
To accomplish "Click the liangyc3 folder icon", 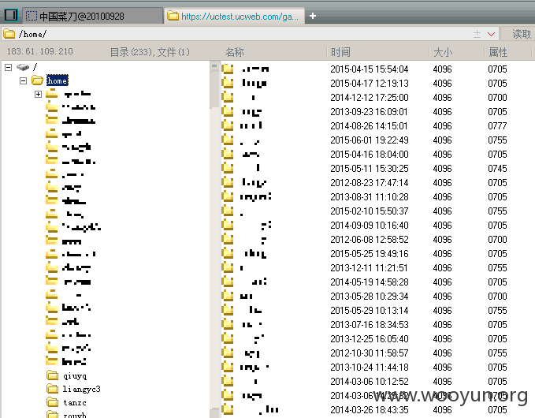I will click(52, 389).
